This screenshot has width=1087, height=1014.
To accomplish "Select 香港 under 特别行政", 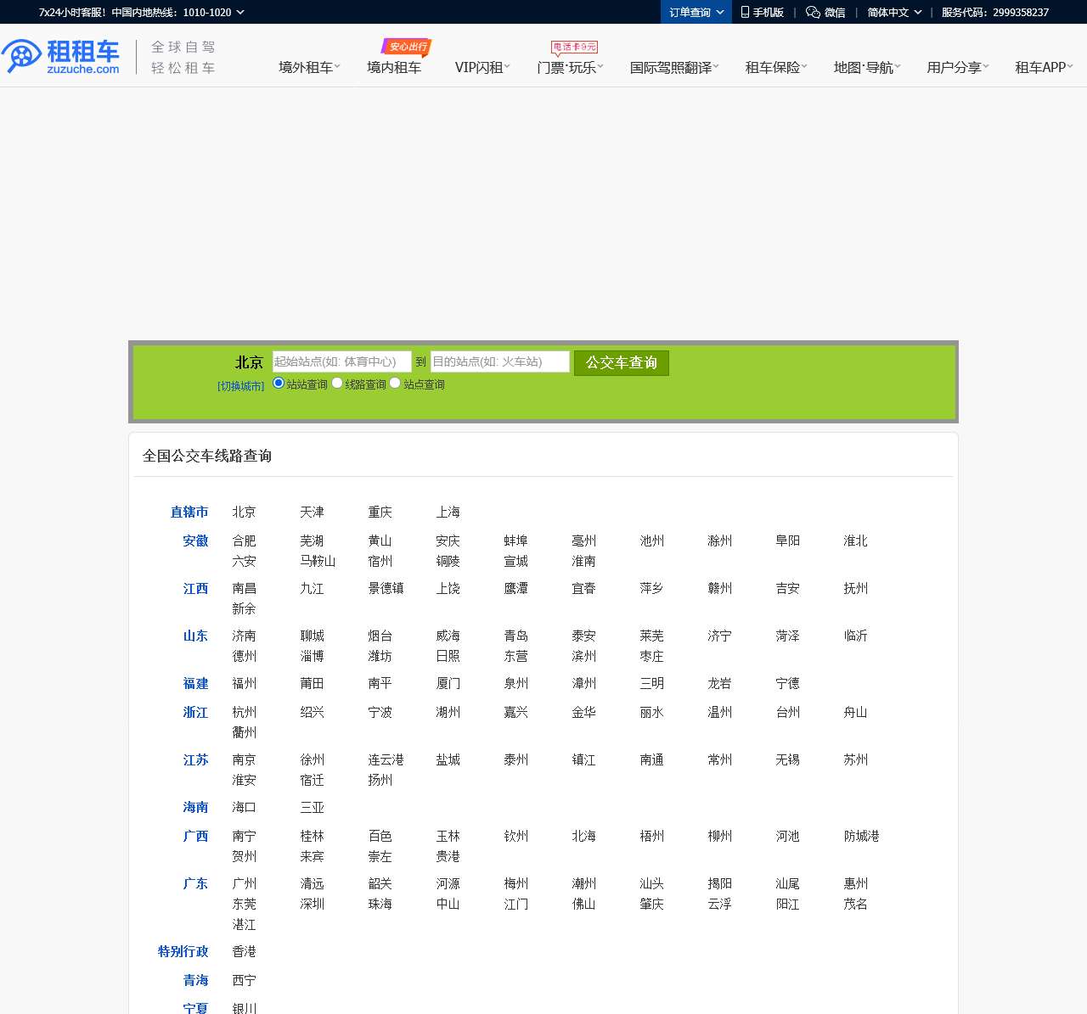I will pyautogui.click(x=244, y=951).
